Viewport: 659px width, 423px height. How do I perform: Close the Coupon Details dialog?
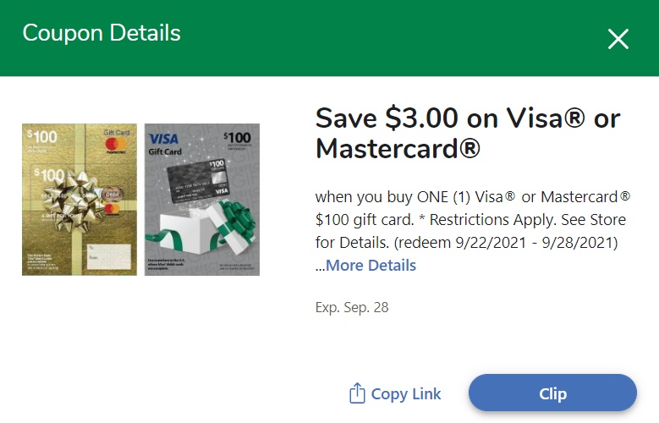618,39
